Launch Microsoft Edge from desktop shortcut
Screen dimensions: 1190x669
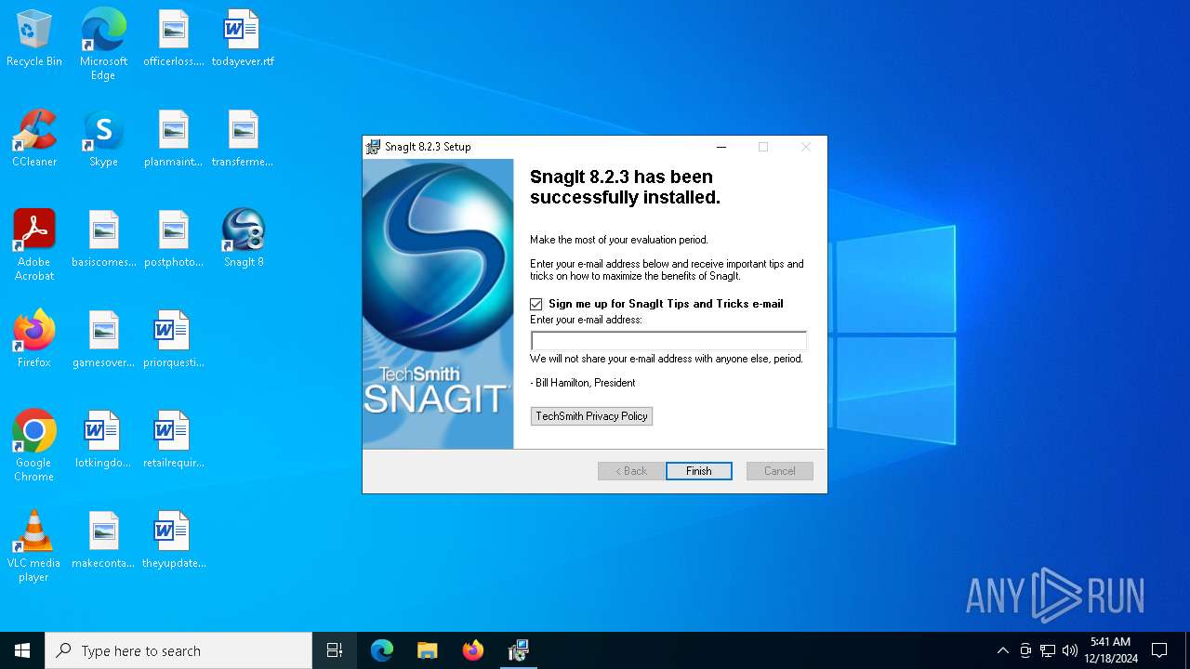(x=103, y=44)
